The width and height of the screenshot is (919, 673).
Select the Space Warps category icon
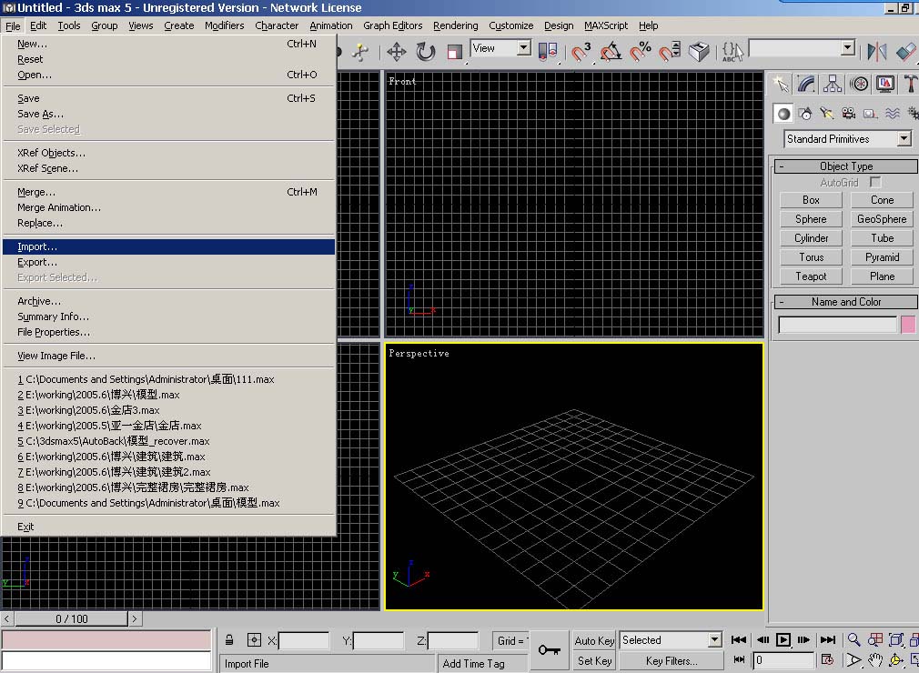pyautogui.click(x=892, y=114)
